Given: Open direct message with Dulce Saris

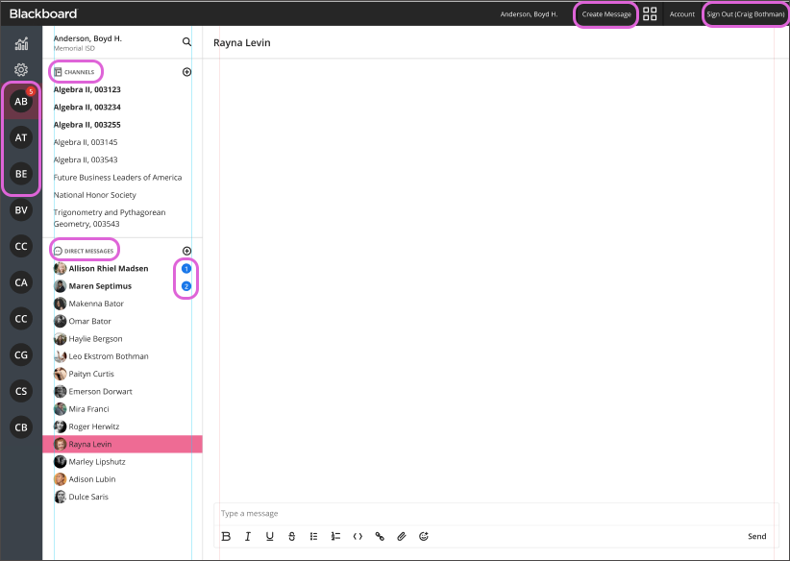Looking at the screenshot, I should pyautogui.click(x=88, y=497).
